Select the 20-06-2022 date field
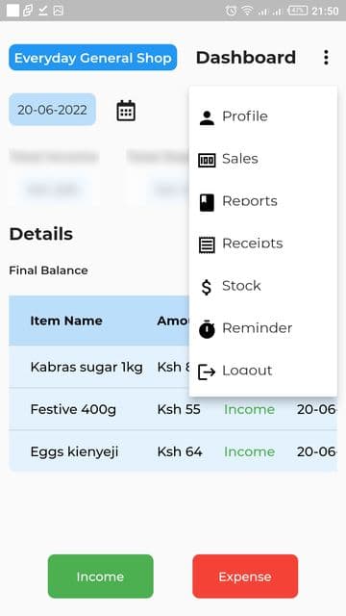Screen dimensions: 346x616 52,110
